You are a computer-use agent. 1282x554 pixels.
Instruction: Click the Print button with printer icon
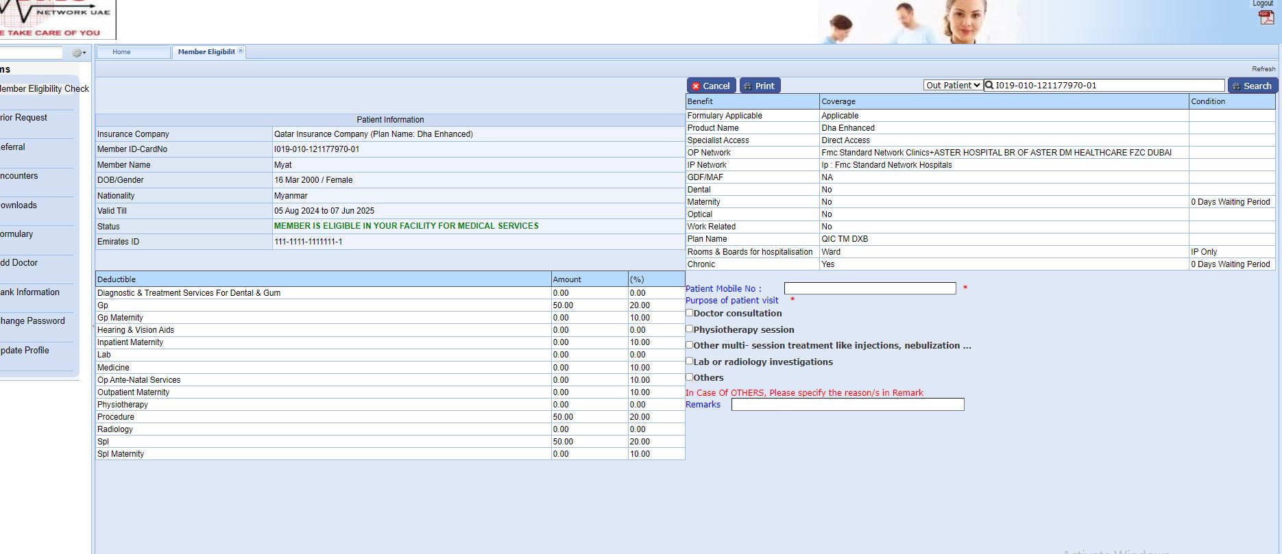pyautogui.click(x=760, y=86)
